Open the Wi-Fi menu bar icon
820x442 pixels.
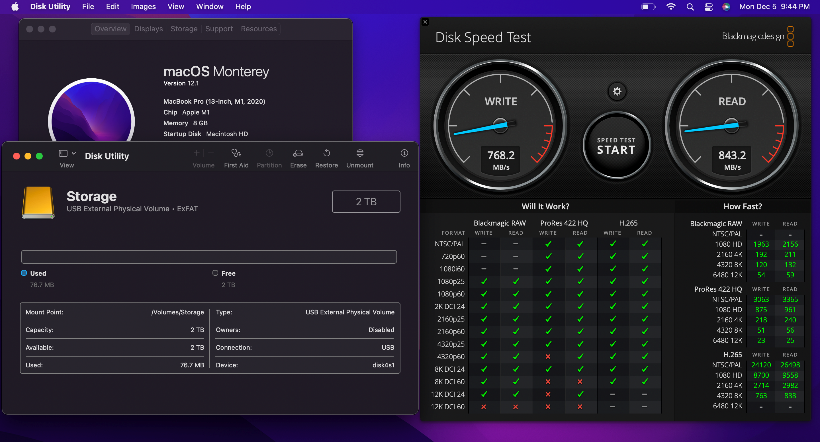pos(671,7)
